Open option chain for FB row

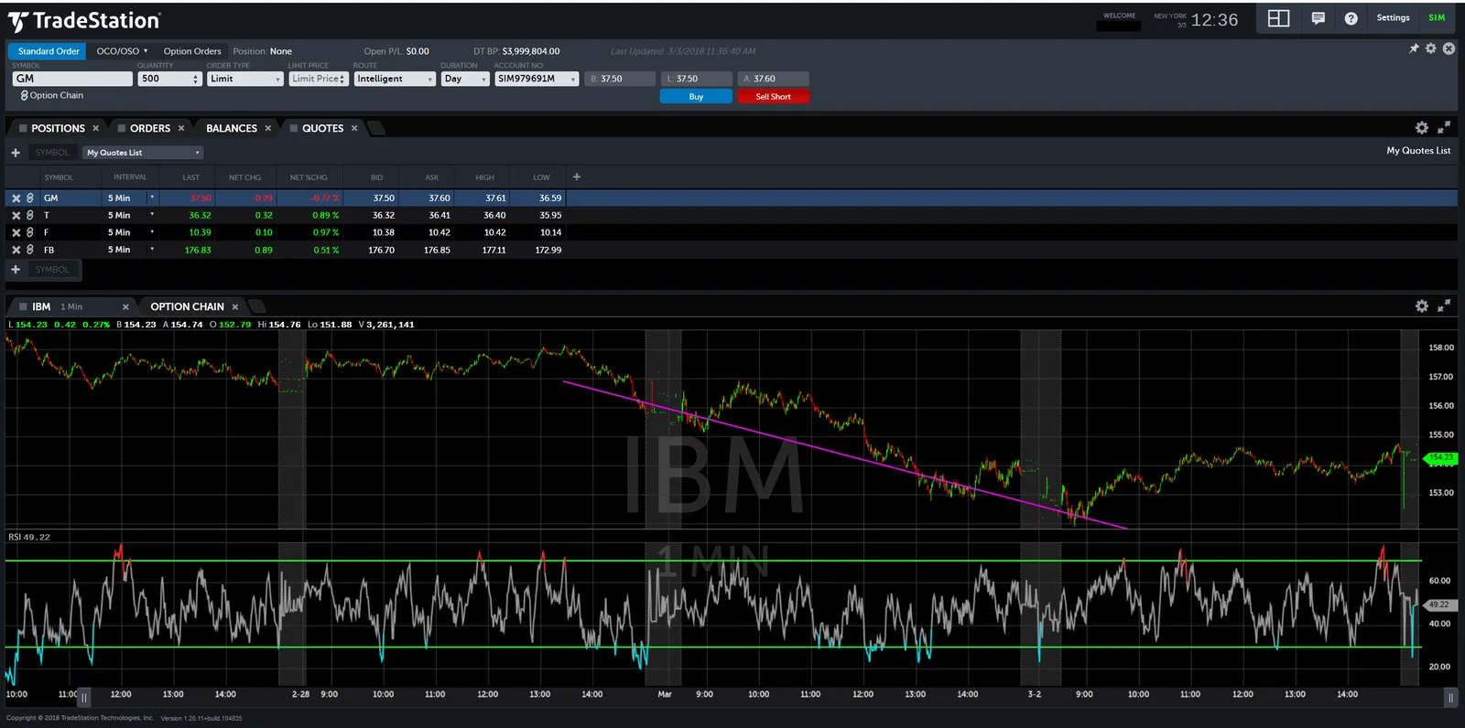[x=30, y=250]
